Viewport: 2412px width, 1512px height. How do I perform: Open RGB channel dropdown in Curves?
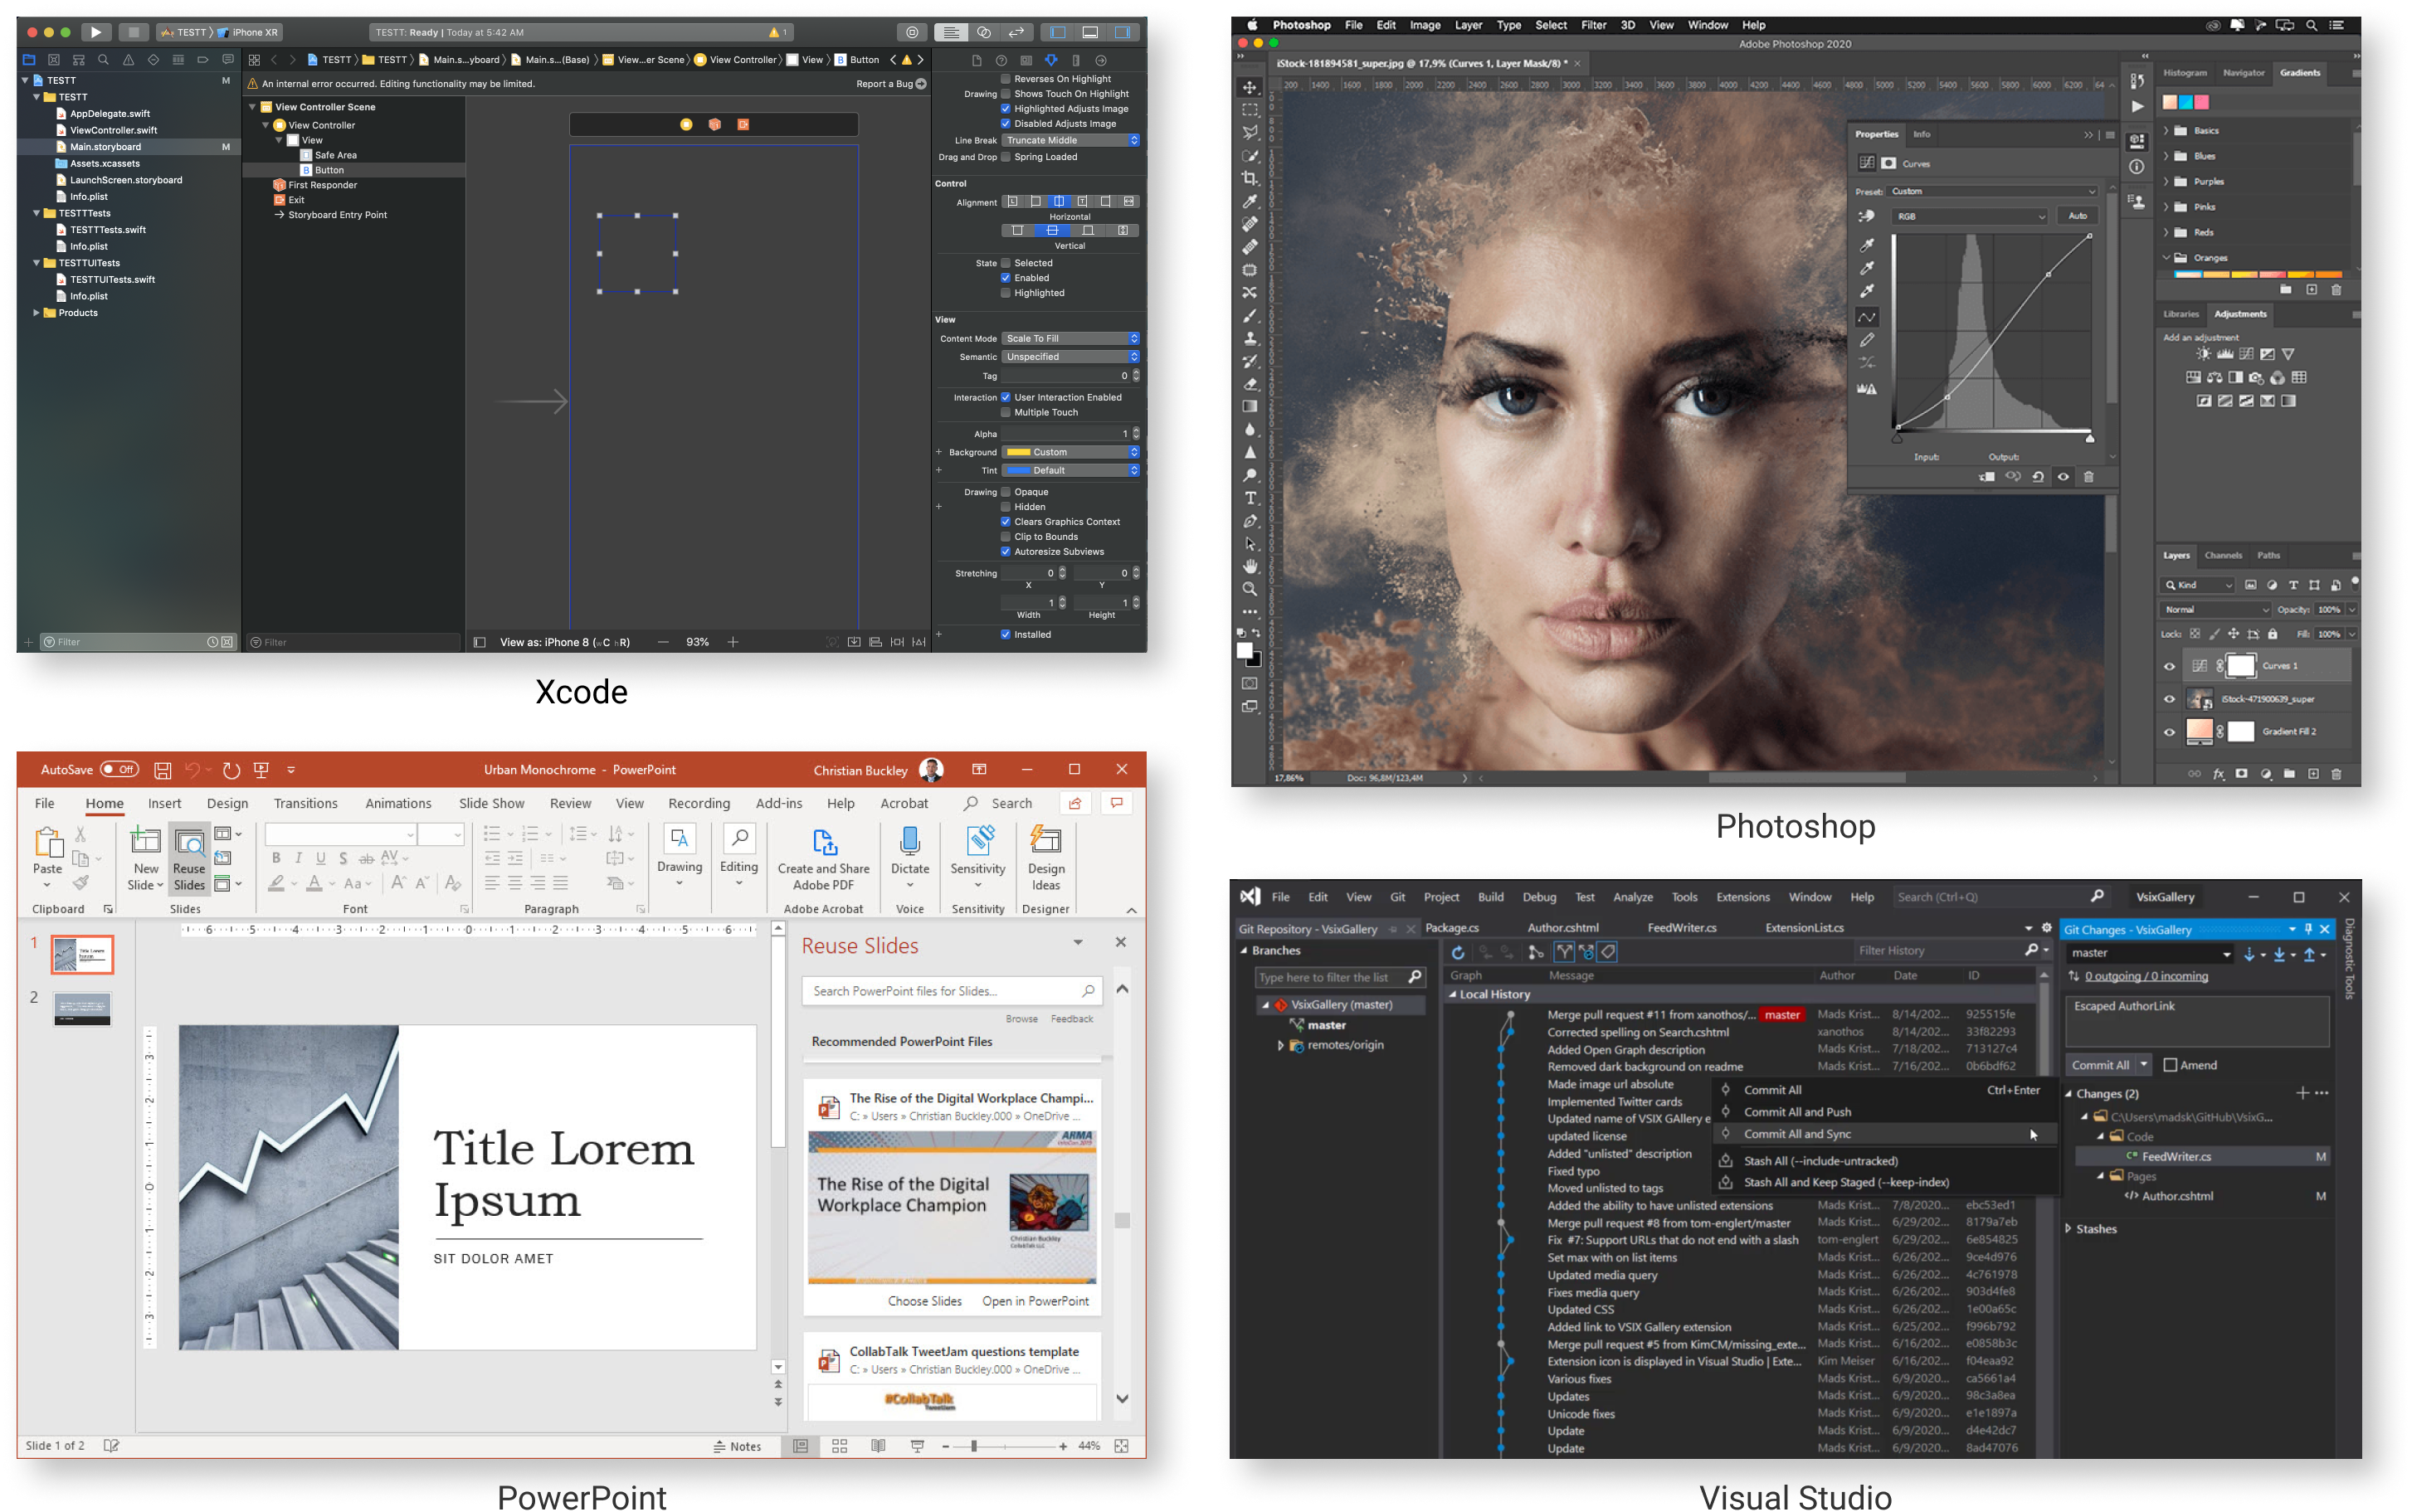coord(1970,216)
